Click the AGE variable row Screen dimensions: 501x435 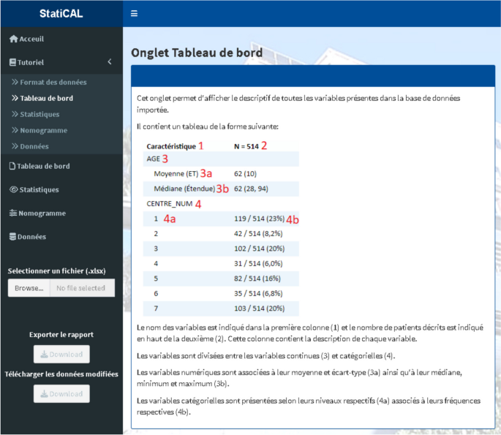(x=221, y=159)
